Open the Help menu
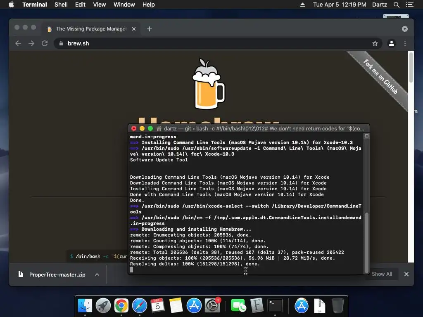This screenshot has width=423, height=317. [149, 5]
